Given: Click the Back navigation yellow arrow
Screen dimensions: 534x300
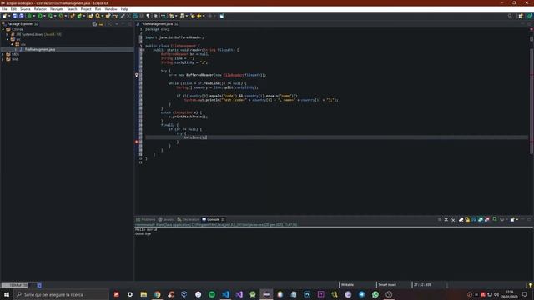Looking at the screenshot, I should pos(199,16).
